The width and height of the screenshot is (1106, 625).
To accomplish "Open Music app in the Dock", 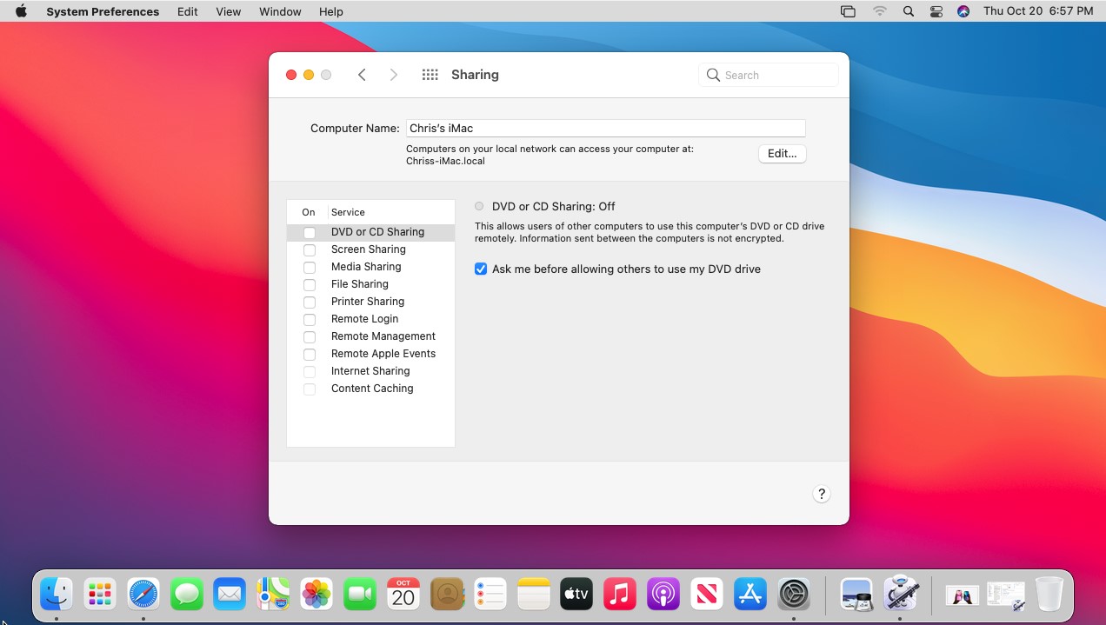I will (x=620, y=595).
